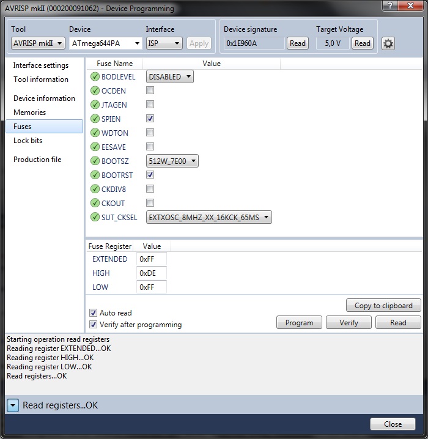Open the settings gear icon
Image resolution: width=428 pixels, height=439 pixels.
(x=388, y=43)
